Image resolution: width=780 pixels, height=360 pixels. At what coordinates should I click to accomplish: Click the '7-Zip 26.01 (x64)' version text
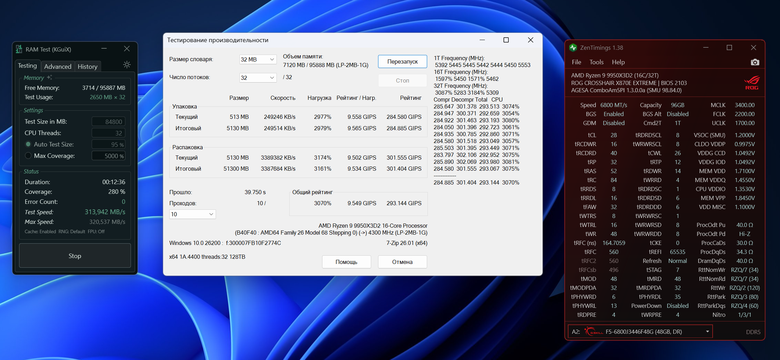[x=407, y=243]
